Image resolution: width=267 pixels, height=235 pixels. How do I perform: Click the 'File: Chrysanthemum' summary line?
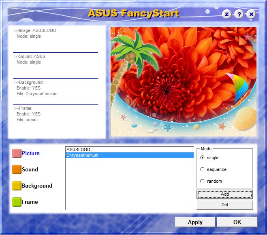click(37, 94)
